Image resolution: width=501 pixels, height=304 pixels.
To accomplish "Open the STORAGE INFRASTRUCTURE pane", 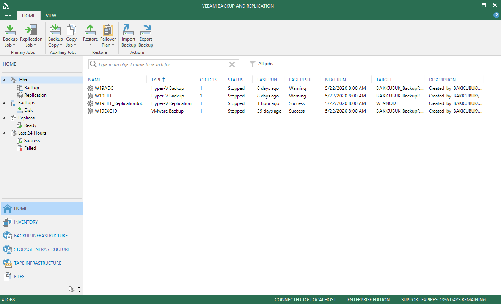I will pyautogui.click(x=42, y=249).
